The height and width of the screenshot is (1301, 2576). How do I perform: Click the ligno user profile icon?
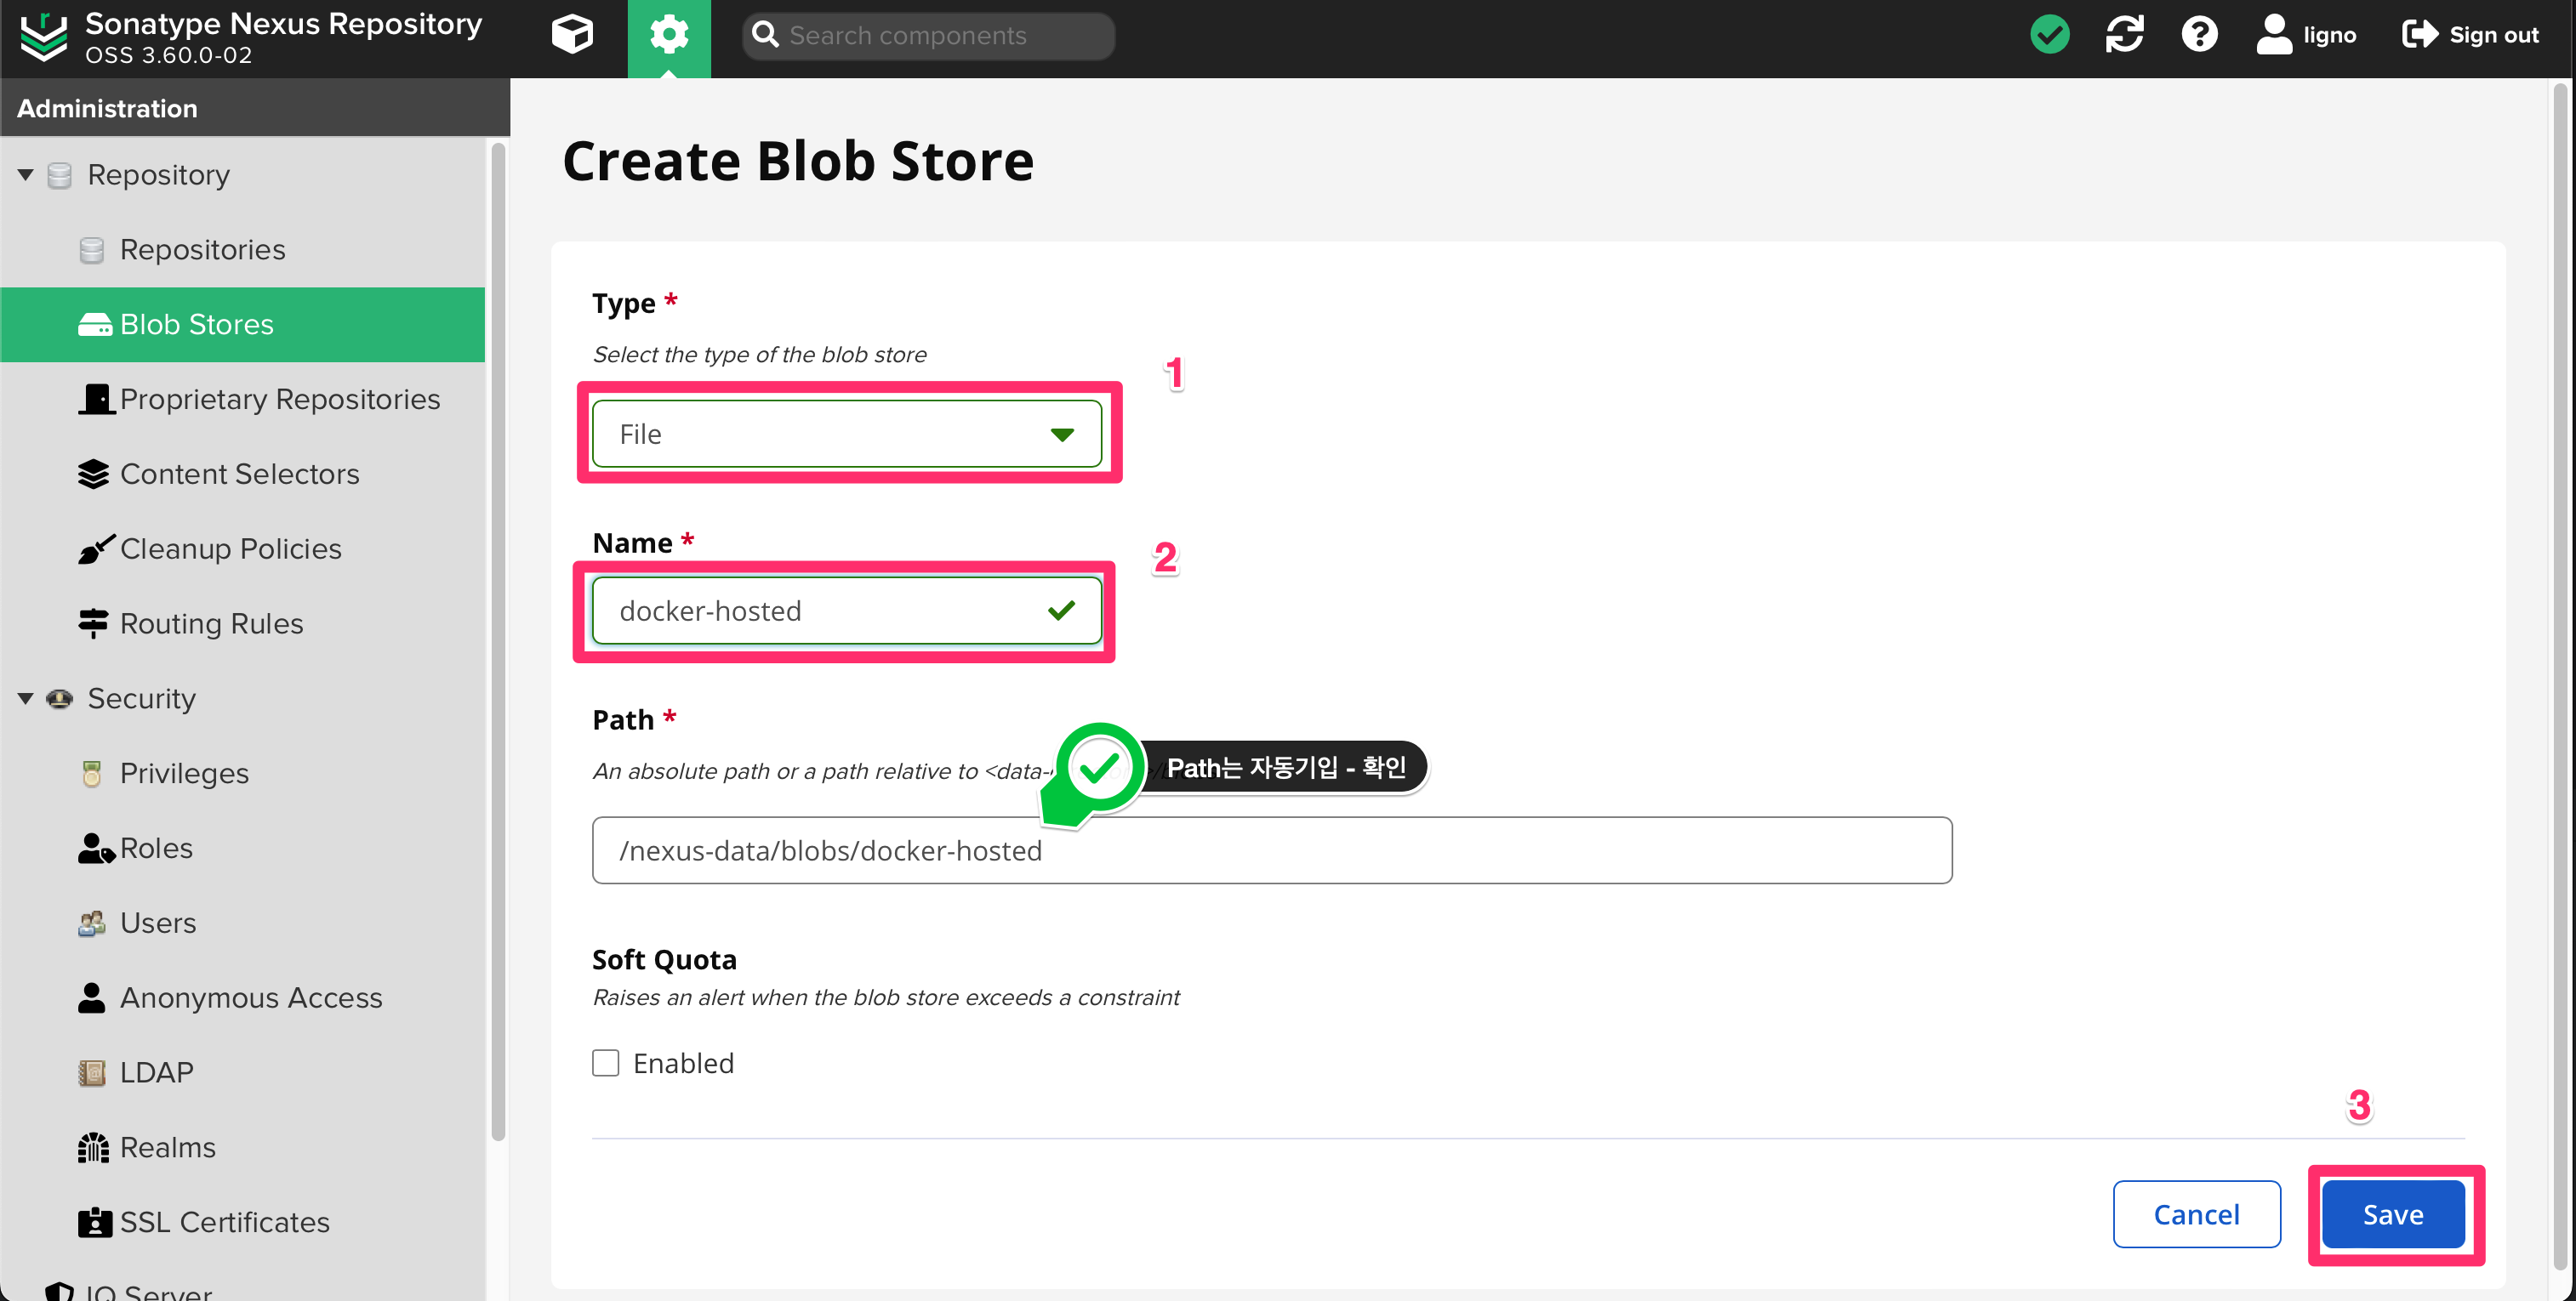point(2273,35)
